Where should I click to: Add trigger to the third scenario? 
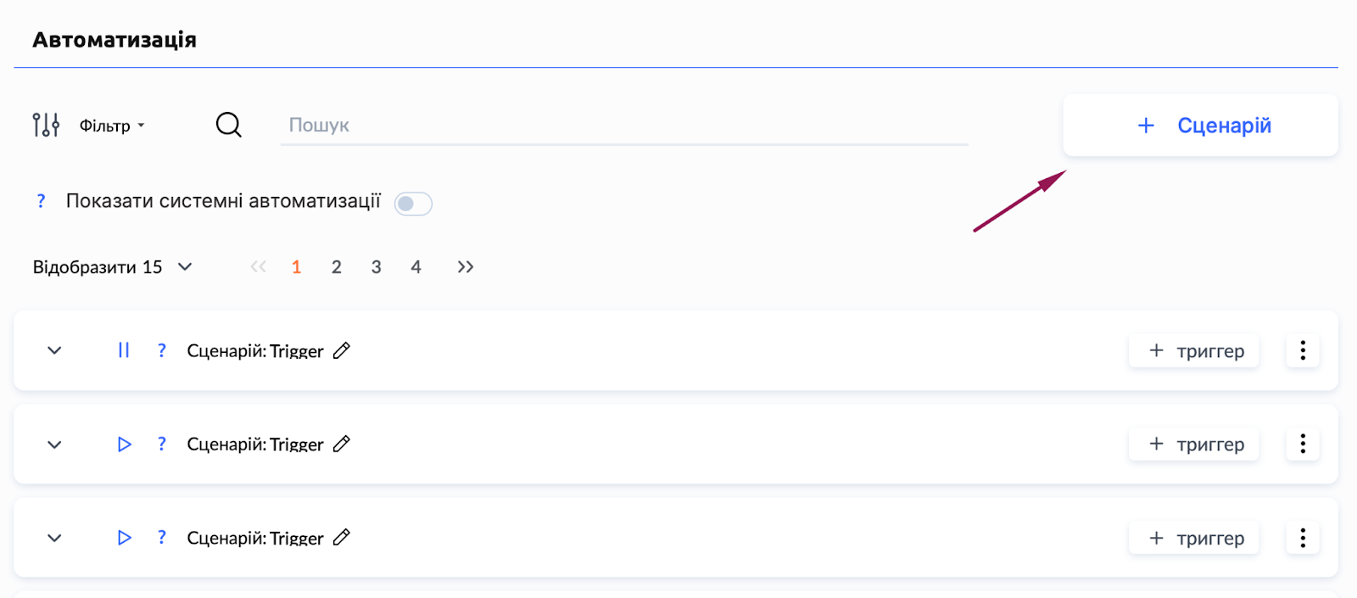point(1194,538)
